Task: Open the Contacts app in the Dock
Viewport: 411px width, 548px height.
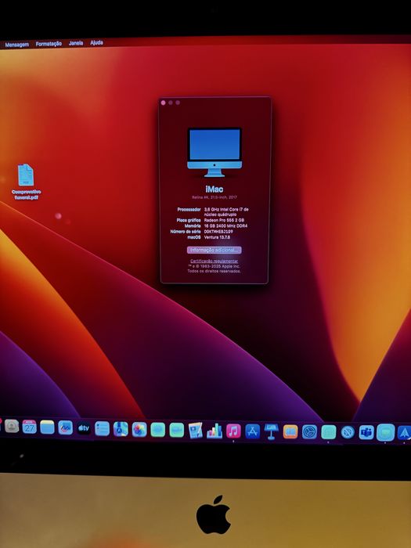Action: tap(12, 426)
